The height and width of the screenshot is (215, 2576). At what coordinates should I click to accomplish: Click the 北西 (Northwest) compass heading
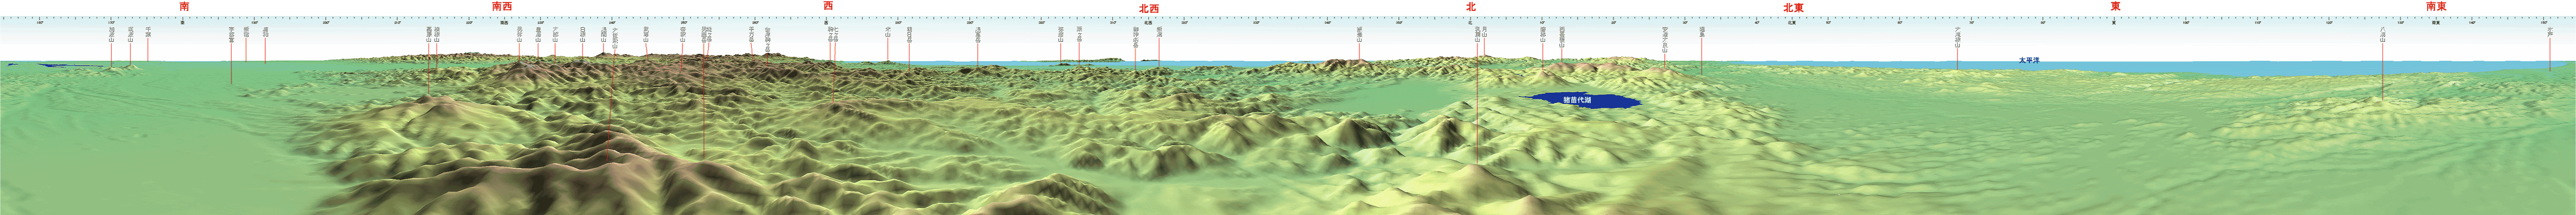pyautogui.click(x=1149, y=7)
